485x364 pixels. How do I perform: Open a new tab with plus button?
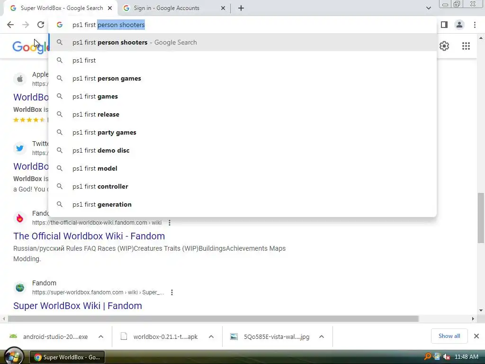pyautogui.click(x=241, y=8)
